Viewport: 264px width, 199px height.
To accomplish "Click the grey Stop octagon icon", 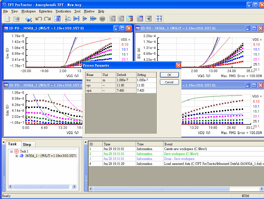I will pyautogui.click(x=102, y=19).
